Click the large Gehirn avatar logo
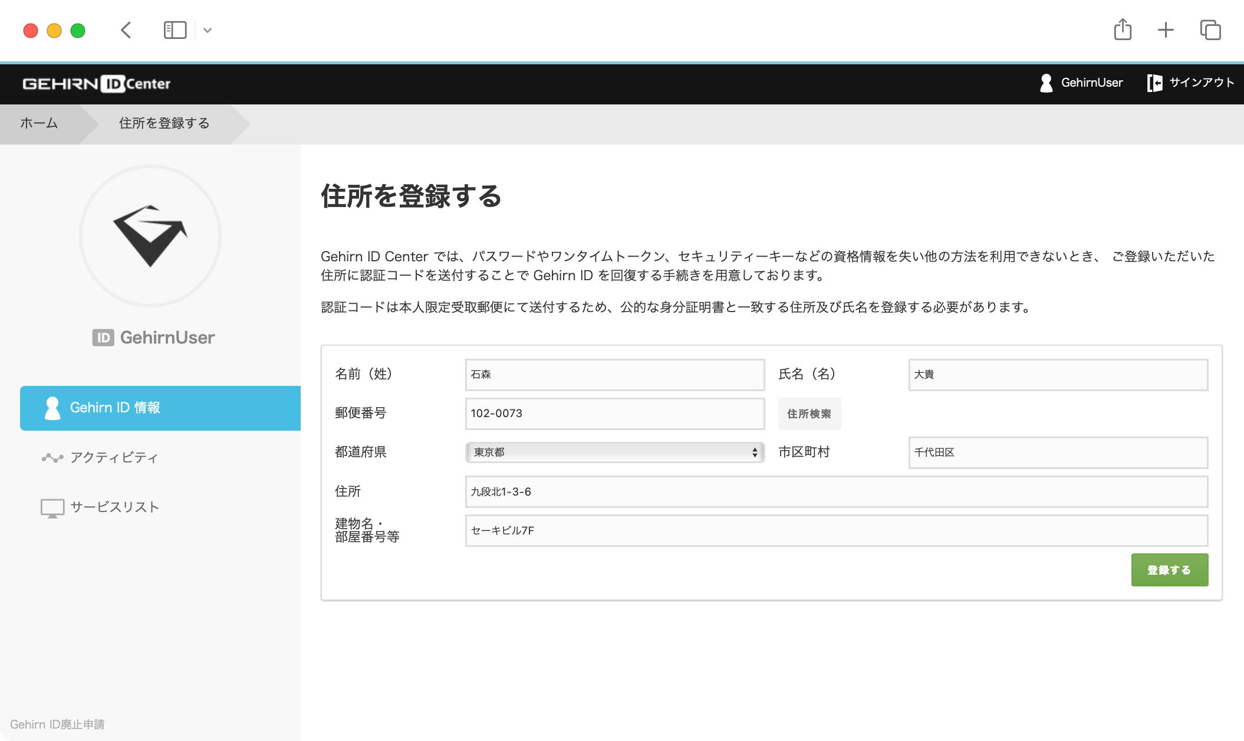This screenshot has height=741, width=1244. (150, 236)
